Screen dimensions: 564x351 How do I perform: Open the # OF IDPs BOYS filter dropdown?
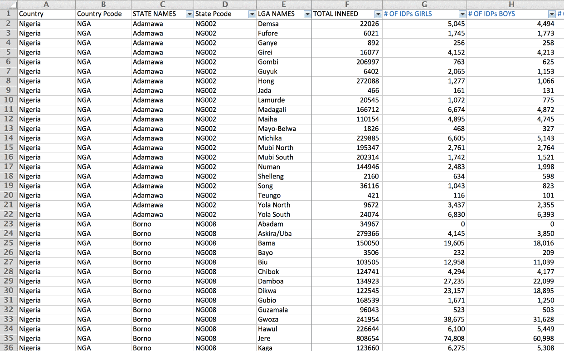(552, 14)
